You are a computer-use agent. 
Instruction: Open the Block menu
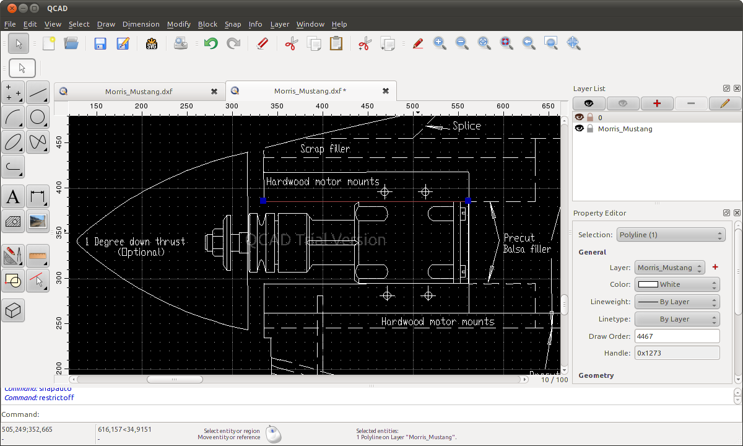pos(207,24)
